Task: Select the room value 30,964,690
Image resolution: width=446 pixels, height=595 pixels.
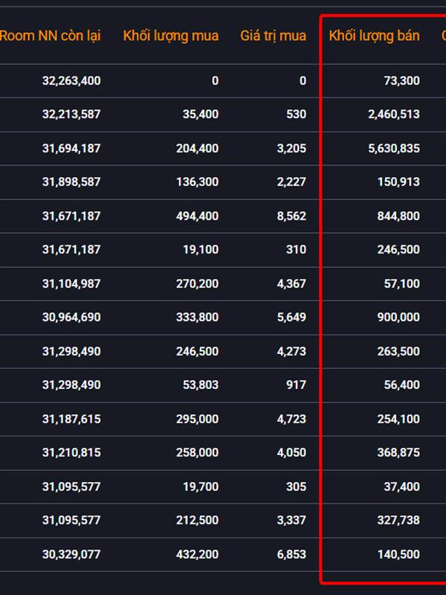Action: [71, 318]
